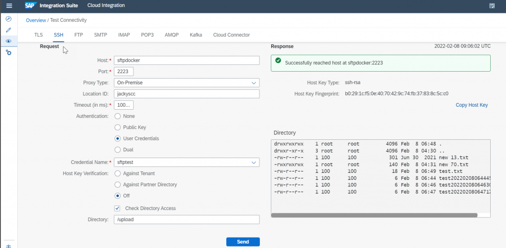Expand the Proxy Type dropdown
This screenshot has width=506, height=248.
(x=253, y=83)
